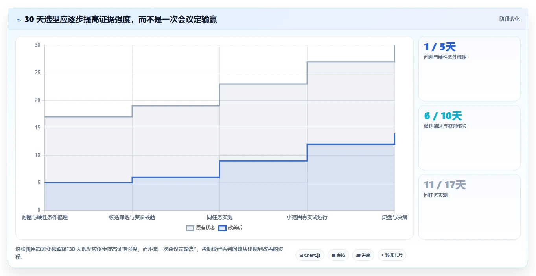Click the 问题与硬性条件梳理 x-axis label
Screen dimensions: 536x276
pos(44,217)
